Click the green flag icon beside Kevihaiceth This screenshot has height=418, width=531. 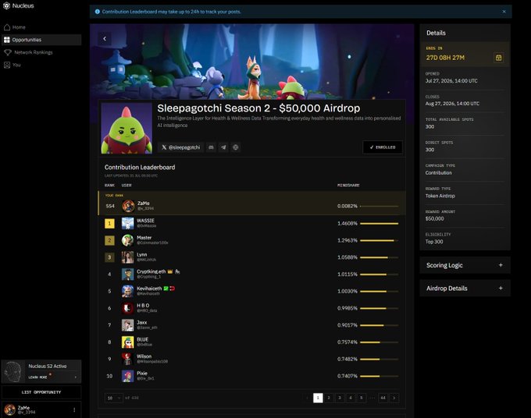166,289
